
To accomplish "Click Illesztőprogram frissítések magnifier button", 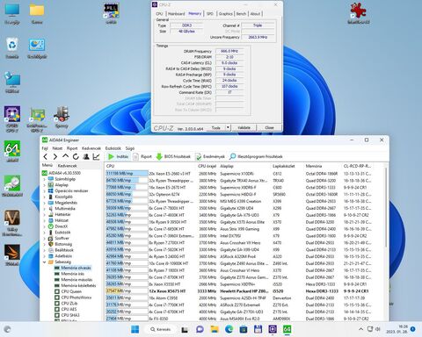I will tap(256, 157).
